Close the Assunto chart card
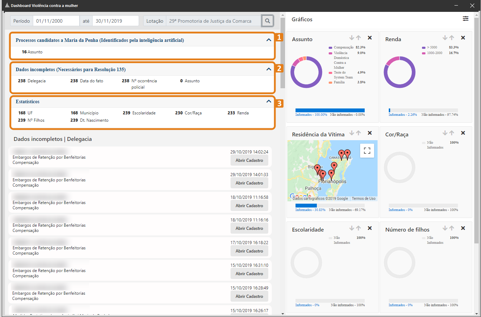Image resolution: width=481 pixels, height=317 pixels. coord(370,38)
